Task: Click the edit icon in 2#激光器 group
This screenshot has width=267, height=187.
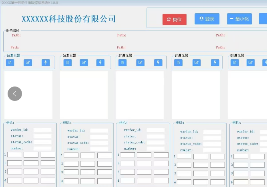Action: coord(84,63)
